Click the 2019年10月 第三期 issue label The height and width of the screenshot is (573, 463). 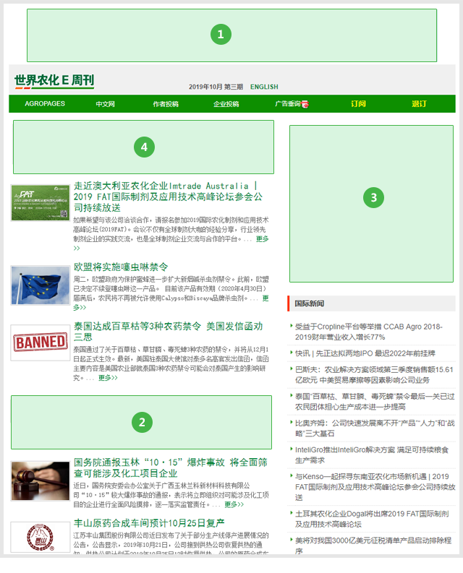(x=216, y=87)
